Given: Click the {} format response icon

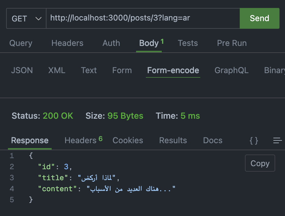Looking at the screenshot, I should coord(254,140).
